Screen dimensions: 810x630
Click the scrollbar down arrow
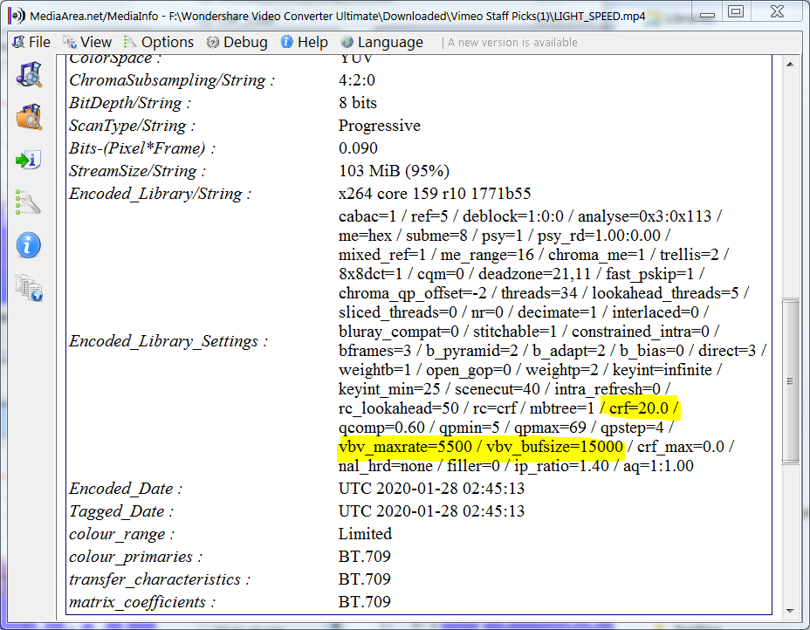790,611
